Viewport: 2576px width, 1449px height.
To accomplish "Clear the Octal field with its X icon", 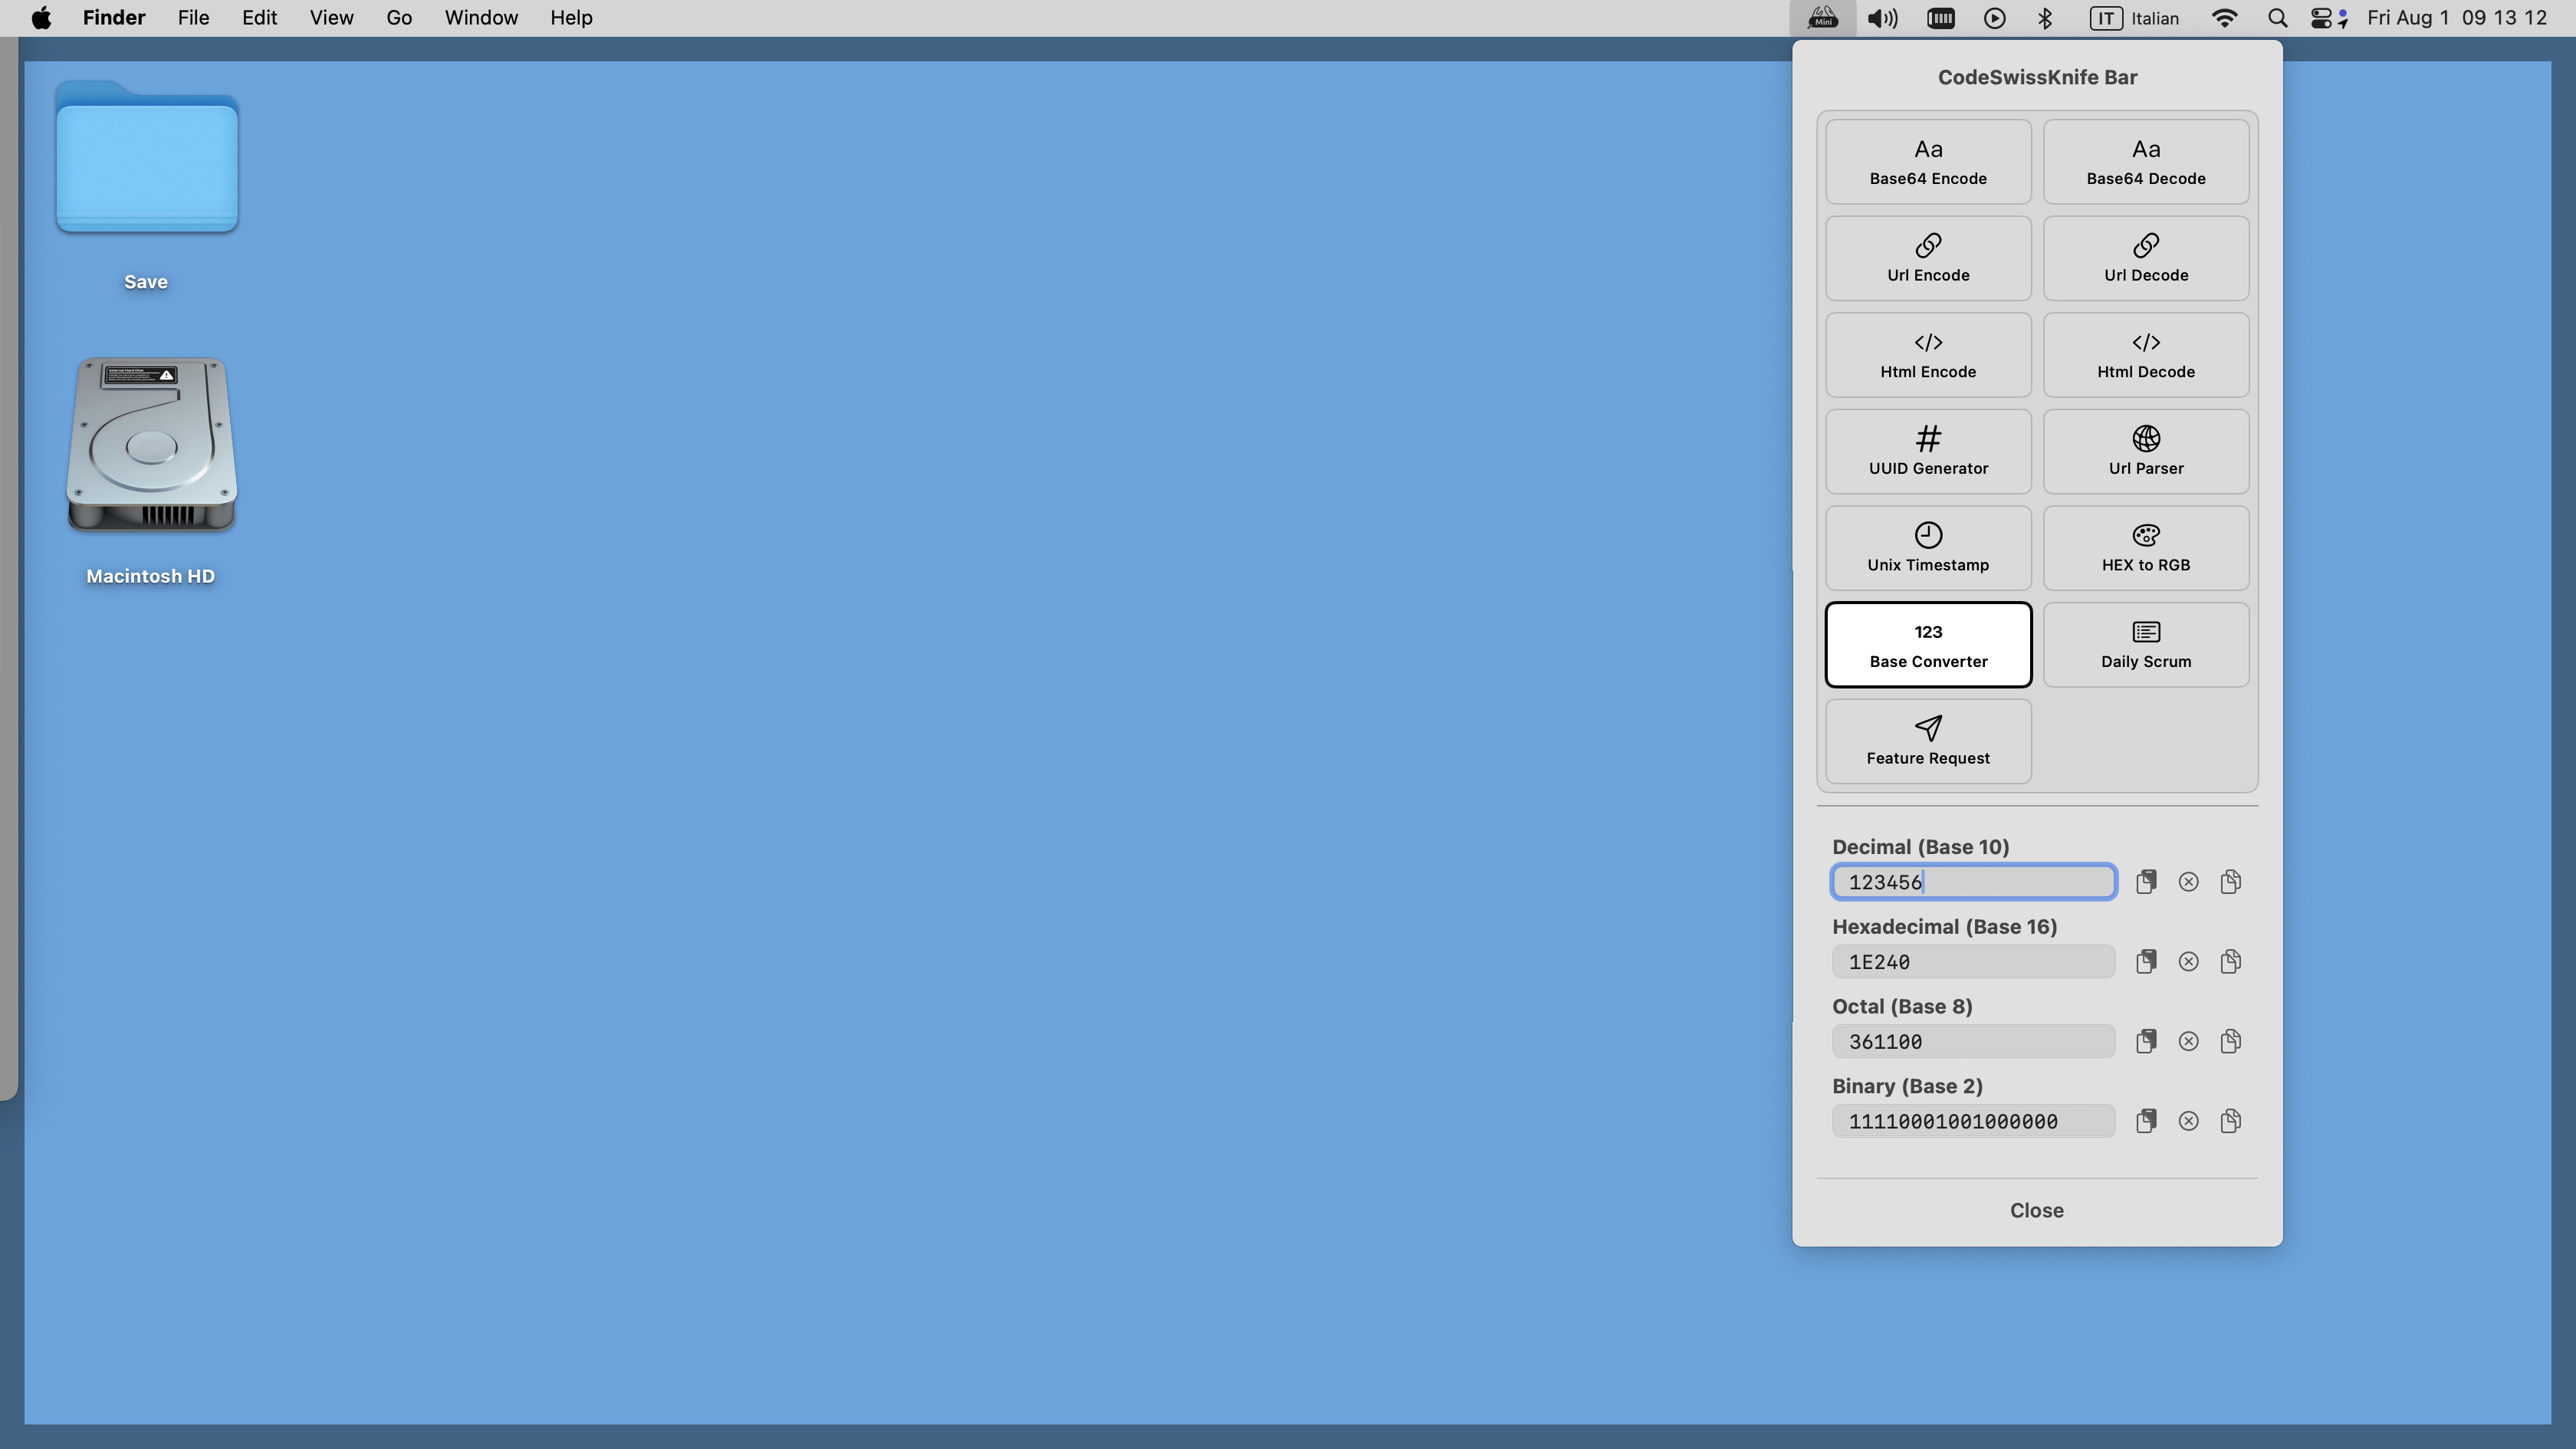I will [2188, 1042].
